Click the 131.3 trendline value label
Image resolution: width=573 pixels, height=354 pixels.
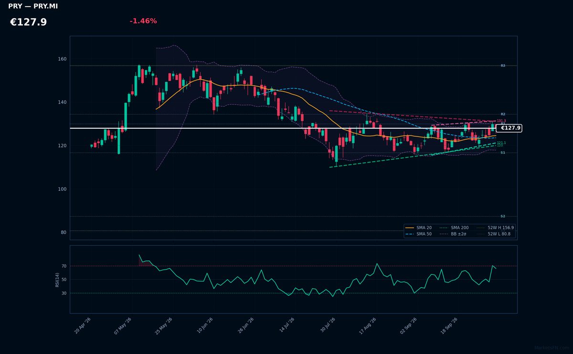click(501, 121)
